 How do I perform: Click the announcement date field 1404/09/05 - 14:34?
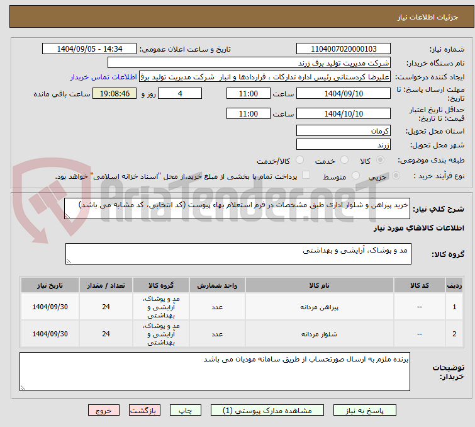point(89,49)
